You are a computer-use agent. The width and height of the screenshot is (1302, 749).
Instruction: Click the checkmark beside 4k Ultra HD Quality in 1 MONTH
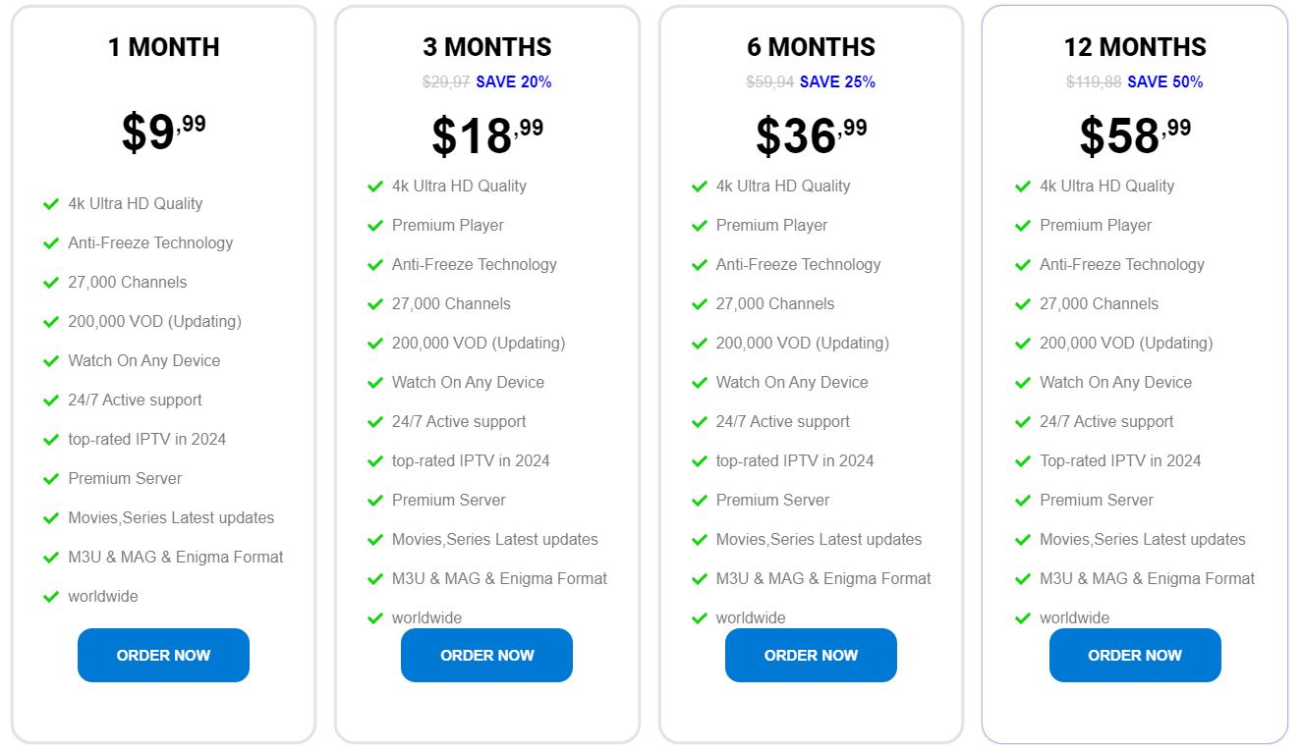pyautogui.click(x=51, y=203)
